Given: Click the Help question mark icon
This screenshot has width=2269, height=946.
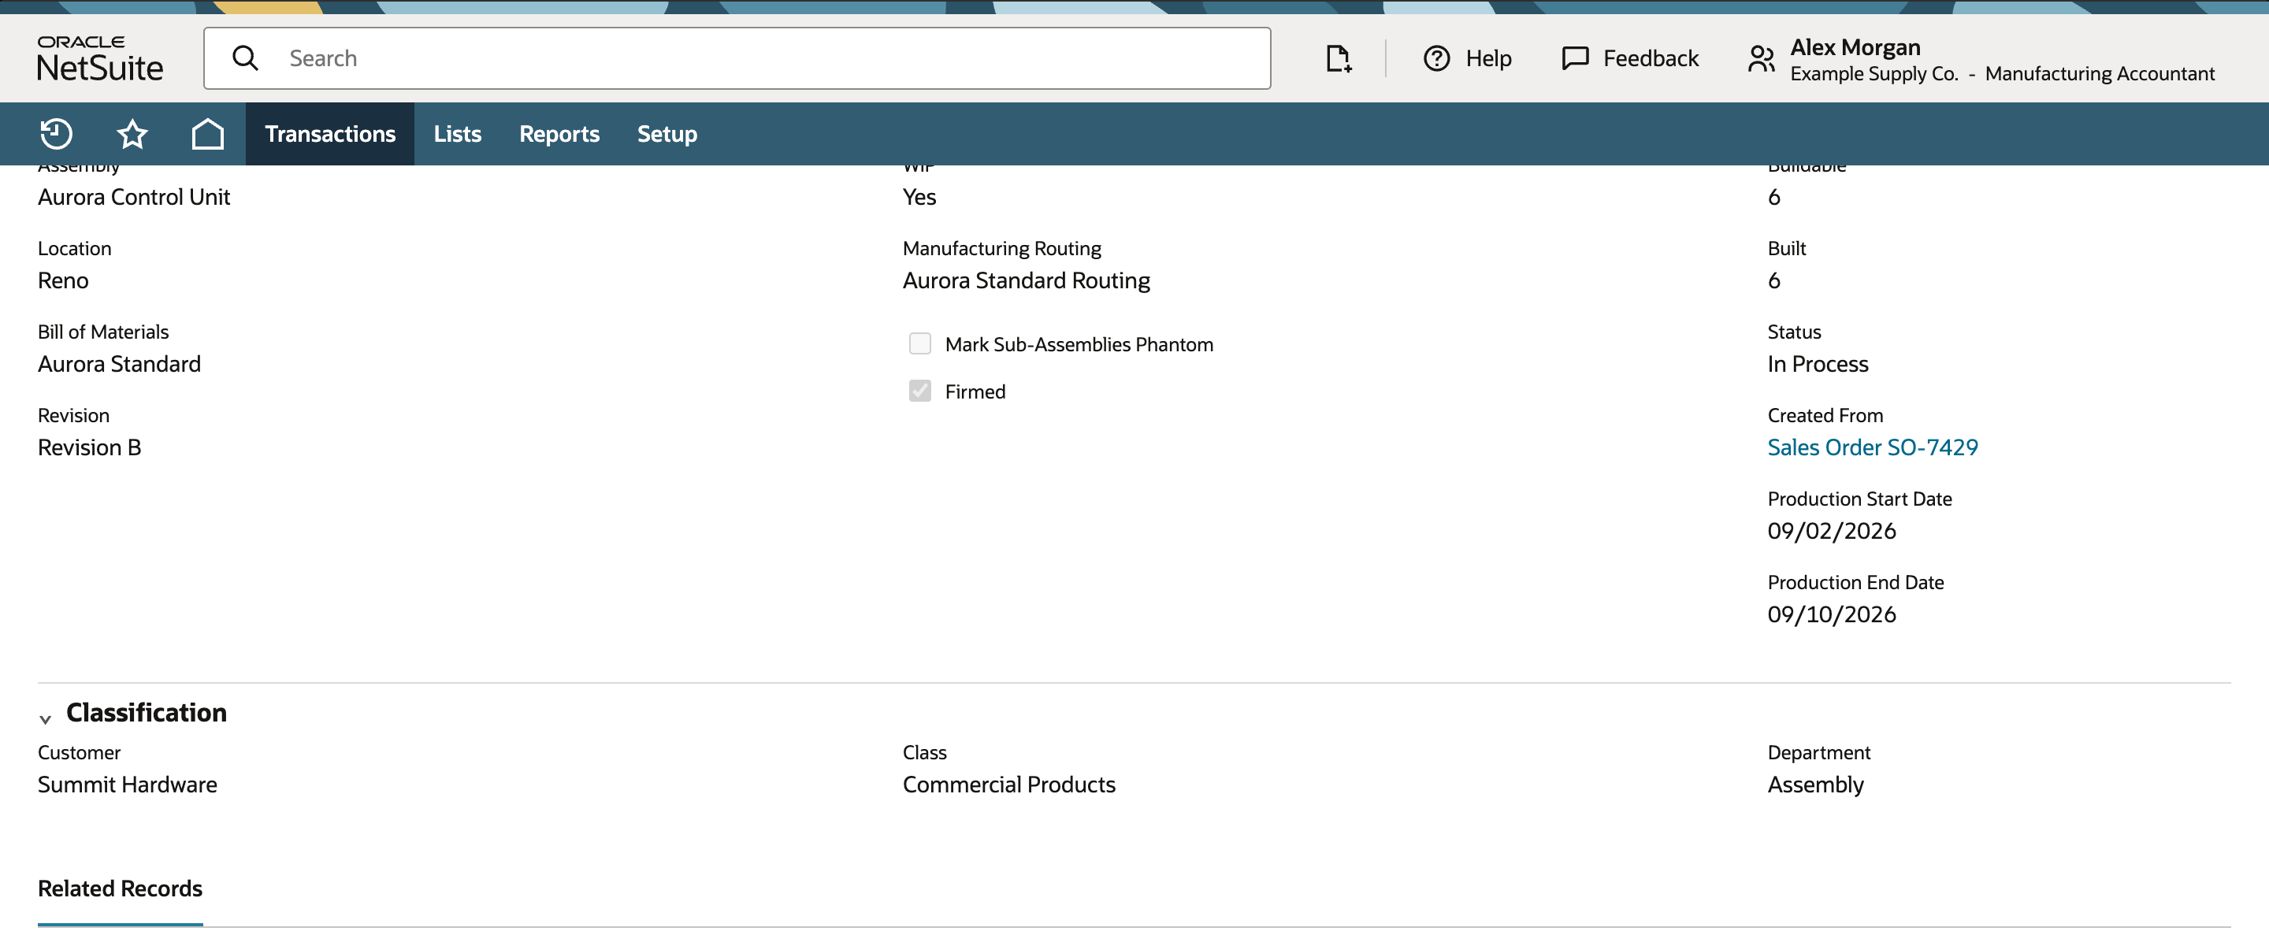Looking at the screenshot, I should [x=1435, y=58].
